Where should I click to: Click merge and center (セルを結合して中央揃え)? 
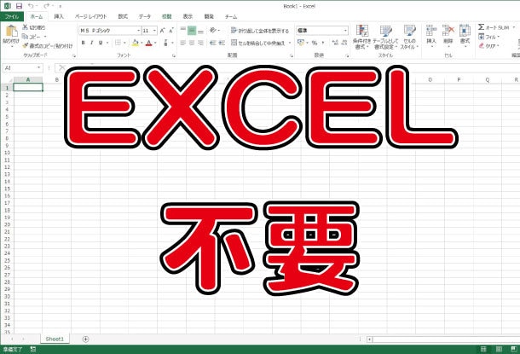pos(258,43)
